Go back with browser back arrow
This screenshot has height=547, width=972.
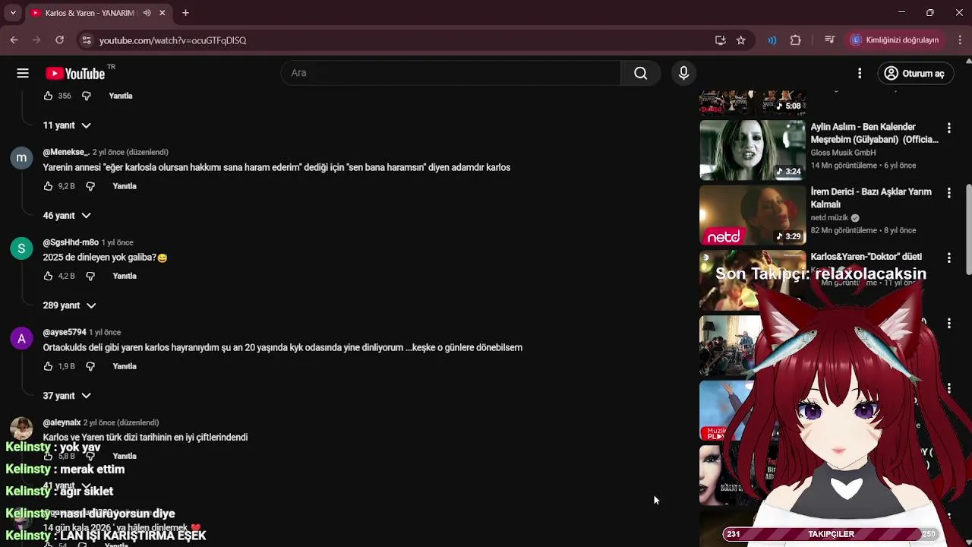14,40
